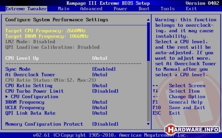
Task: Change Ai Overclock Tuner [Auto] value
Action: 100,75
